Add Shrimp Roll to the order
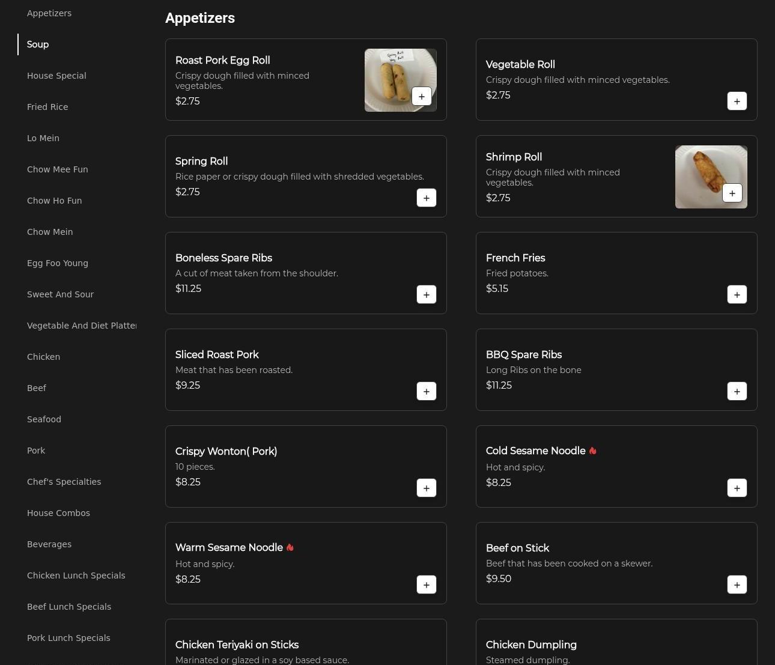Screen dimensions: 775x665 pyautogui.click(x=732, y=193)
